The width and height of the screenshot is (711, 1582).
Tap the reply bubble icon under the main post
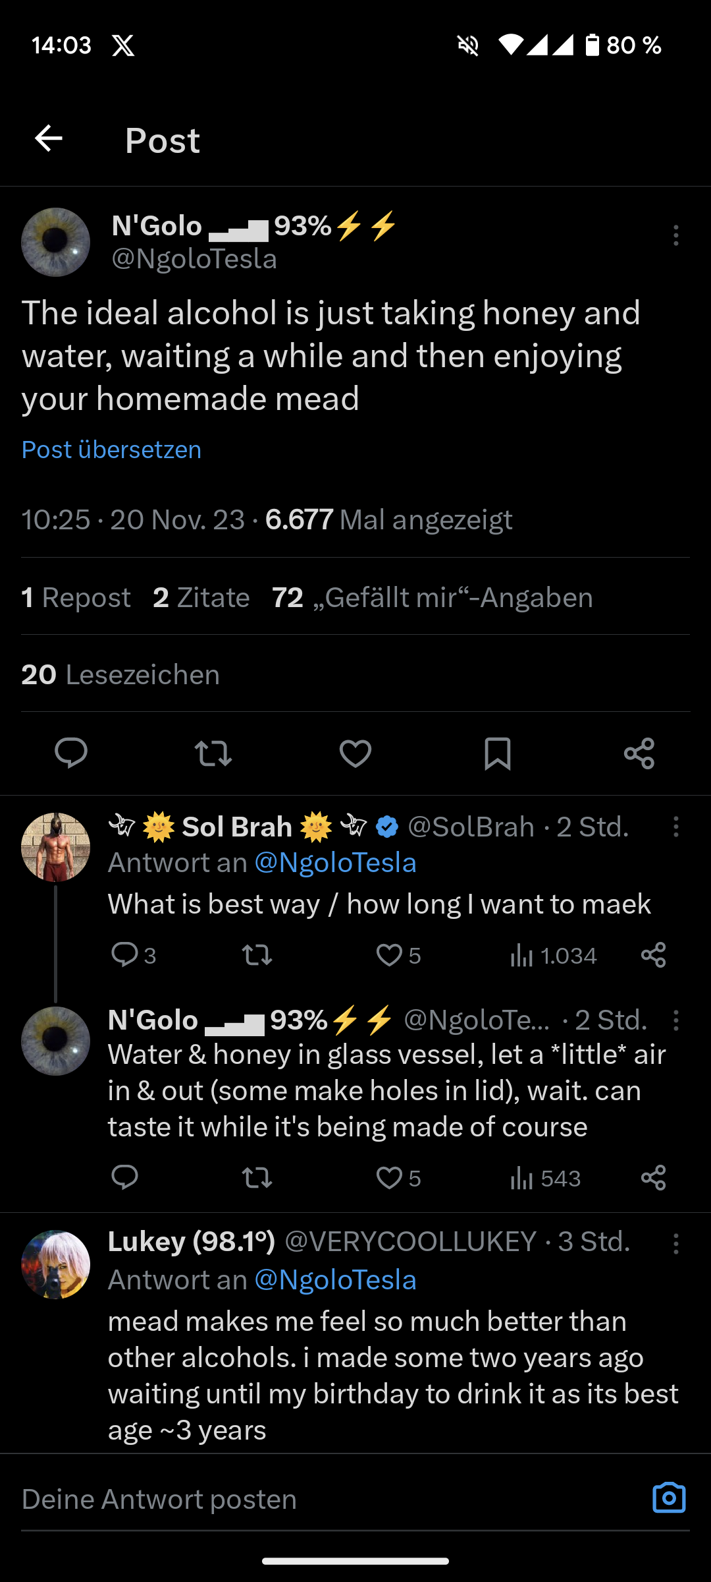(71, 753)
